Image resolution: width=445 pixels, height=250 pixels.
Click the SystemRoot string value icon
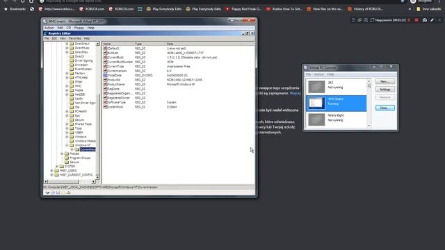105,107
